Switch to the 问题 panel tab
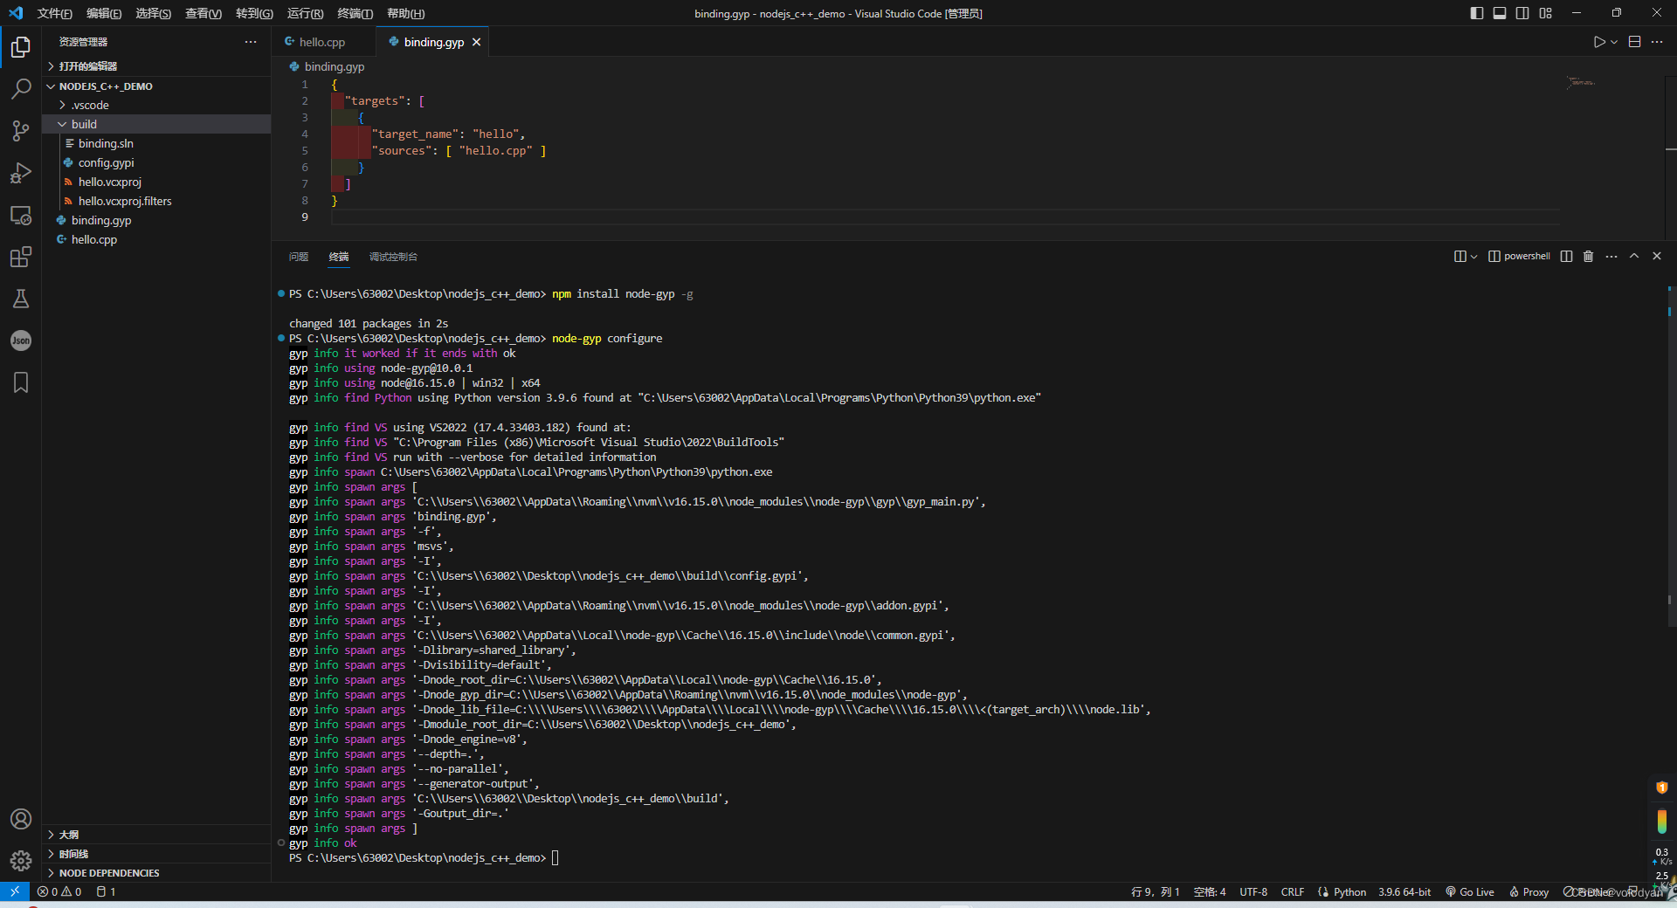The image size is (1677, 908). (299, 257)
